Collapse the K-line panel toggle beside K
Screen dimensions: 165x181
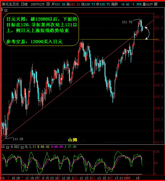(x=6, y=11)
